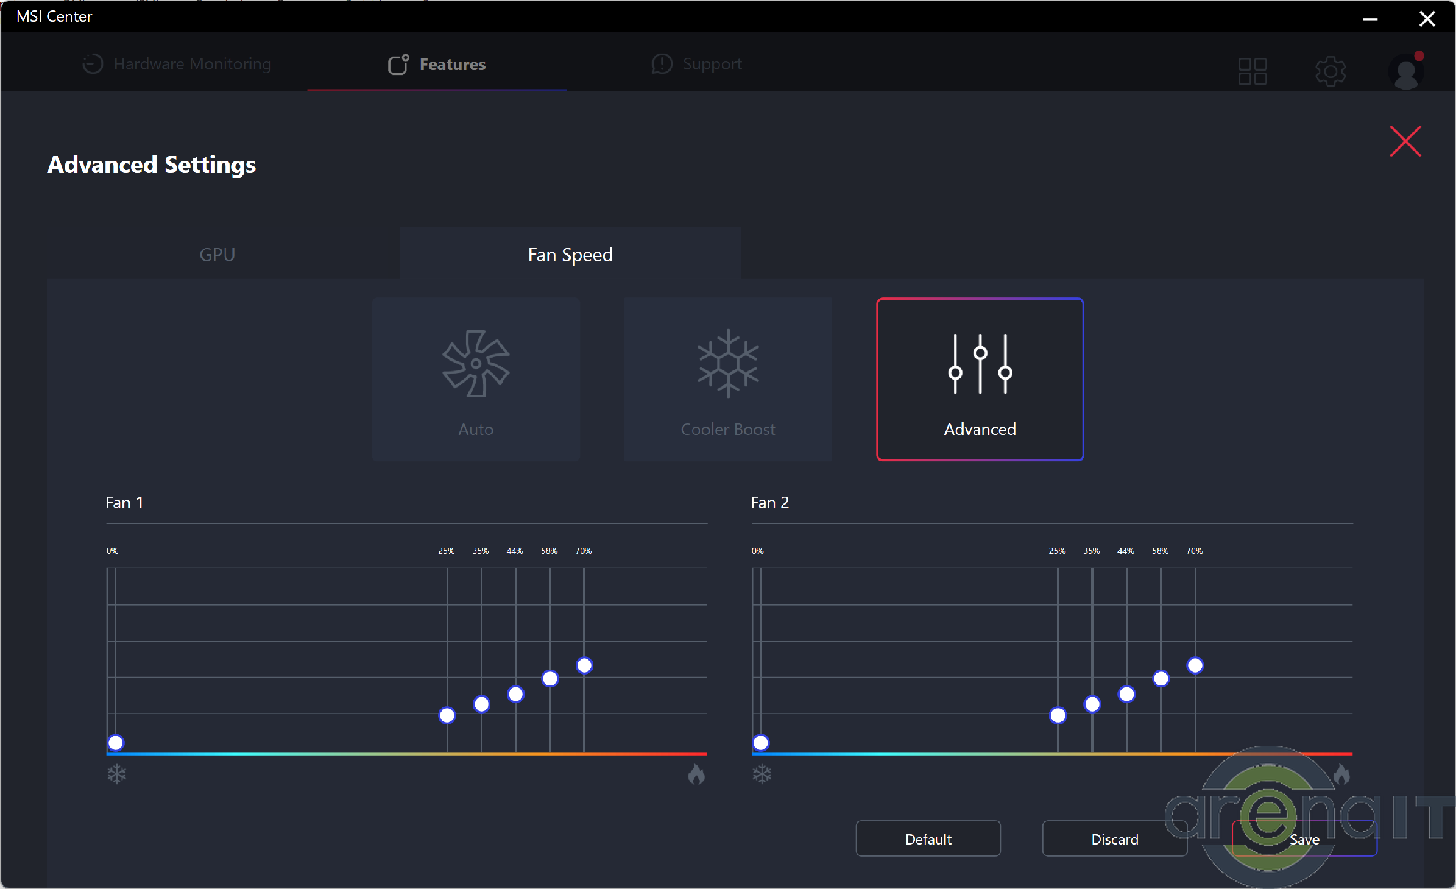Switch to the Fan Speed tab
The image size is (1456, 889).
570,254
